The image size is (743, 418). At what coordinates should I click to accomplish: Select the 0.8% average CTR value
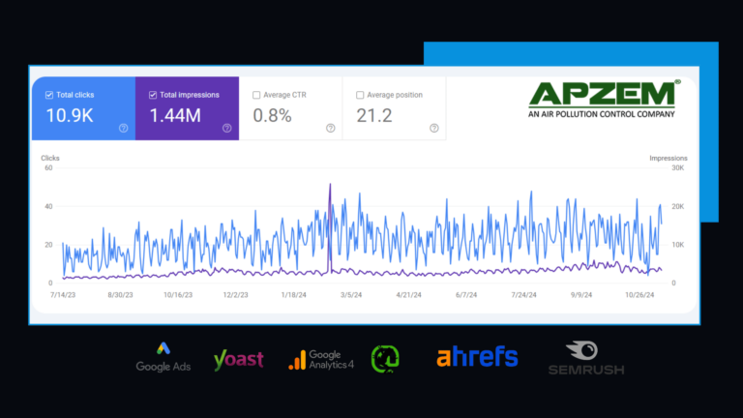coord(272,116)
